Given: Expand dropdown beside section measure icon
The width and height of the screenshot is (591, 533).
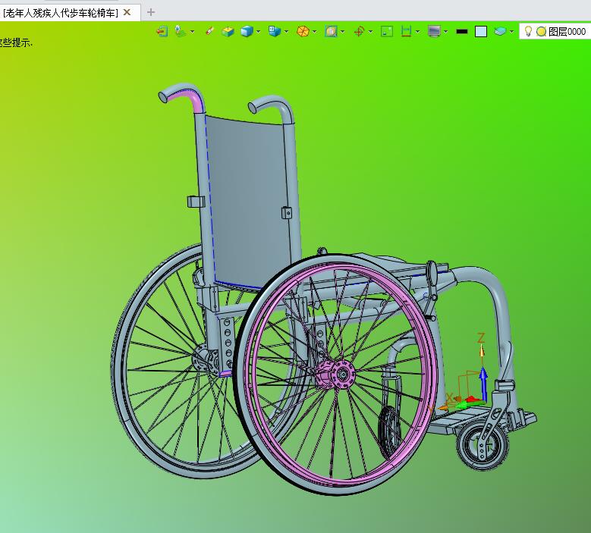Looking at the screenshot, I should coord(417,32).
